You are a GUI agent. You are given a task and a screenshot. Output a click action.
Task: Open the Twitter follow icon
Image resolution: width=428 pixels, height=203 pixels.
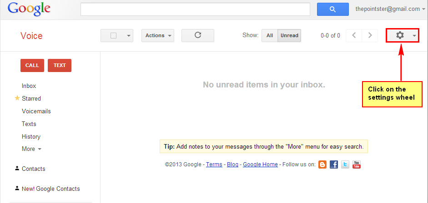coord(345,164)
